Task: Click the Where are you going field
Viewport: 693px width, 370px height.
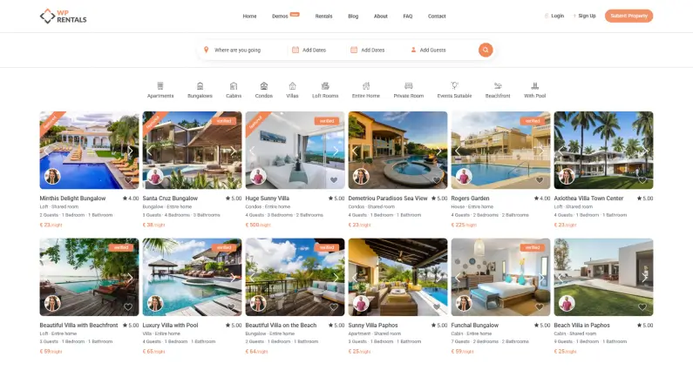Action: pyautogui.click(x=237, y=50)
